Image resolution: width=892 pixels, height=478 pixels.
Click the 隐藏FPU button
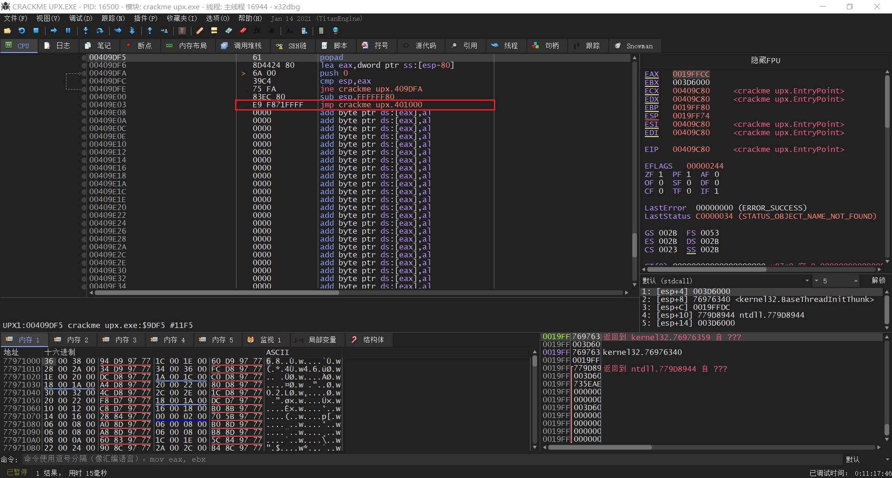click(765, 60)
